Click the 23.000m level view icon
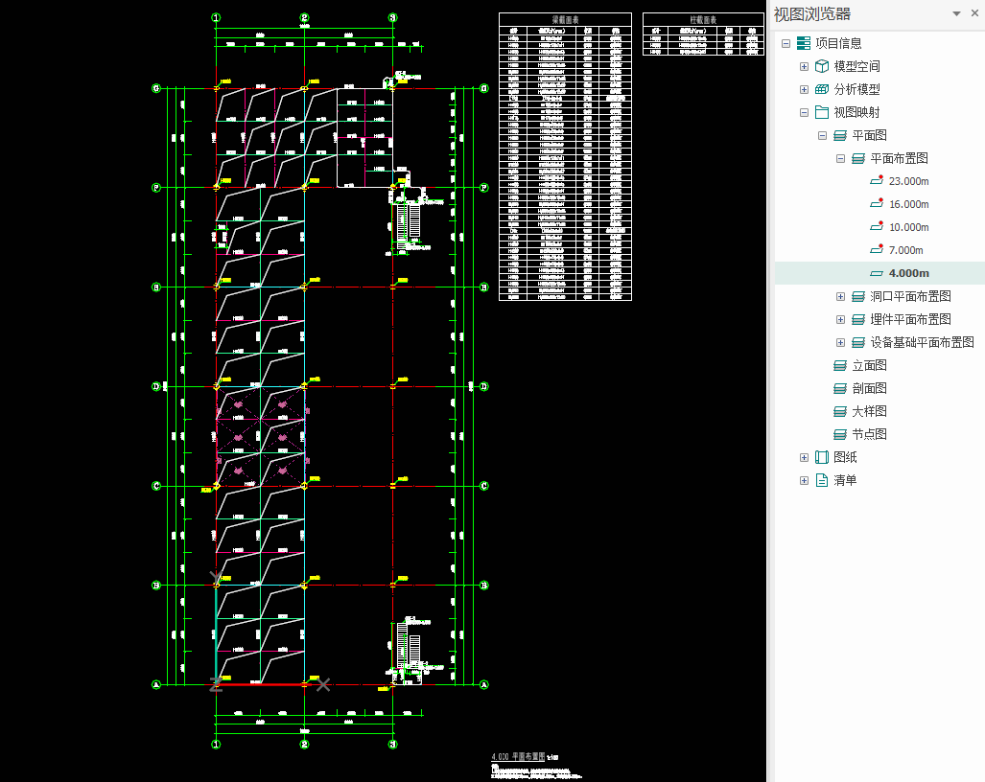Viewport: 985px width, 782px height. coord(876,181)
